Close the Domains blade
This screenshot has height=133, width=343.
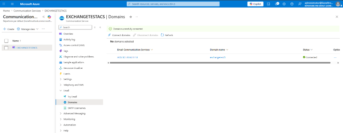pyautogui.click(x=337, y=17)
